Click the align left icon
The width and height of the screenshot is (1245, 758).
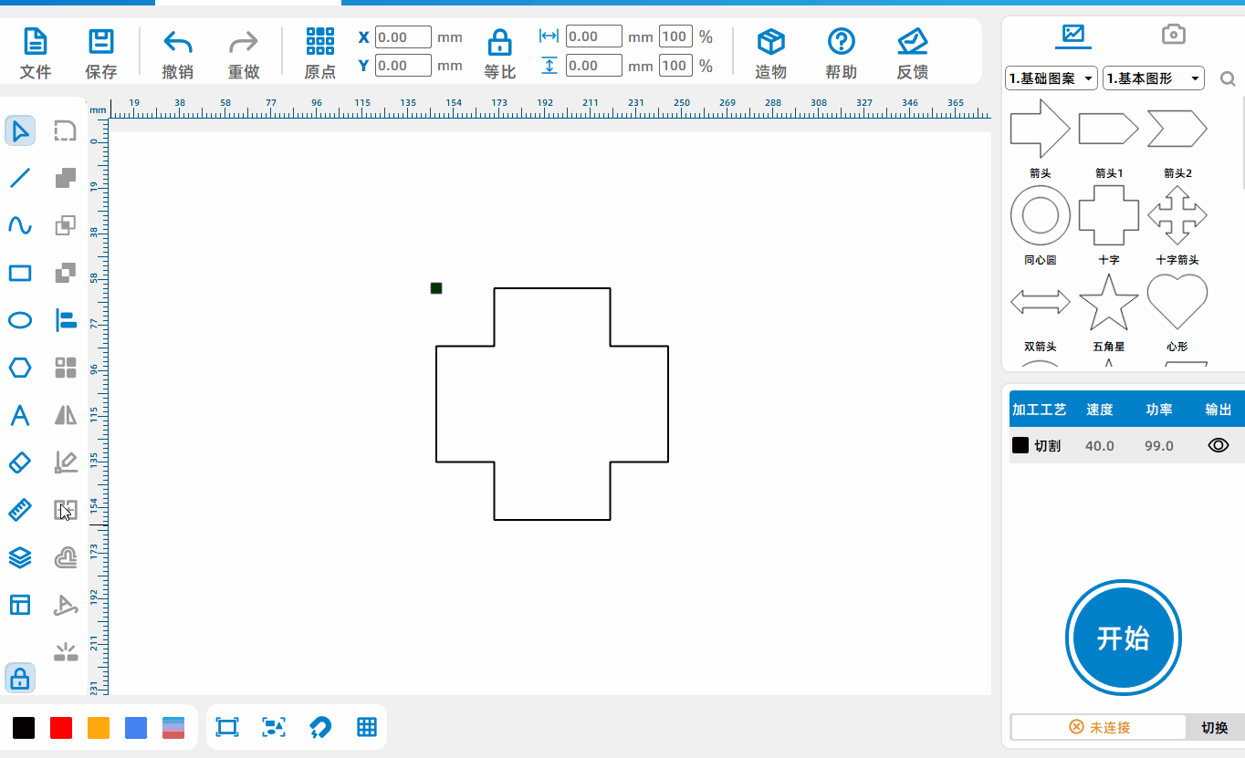pos(65,320)
